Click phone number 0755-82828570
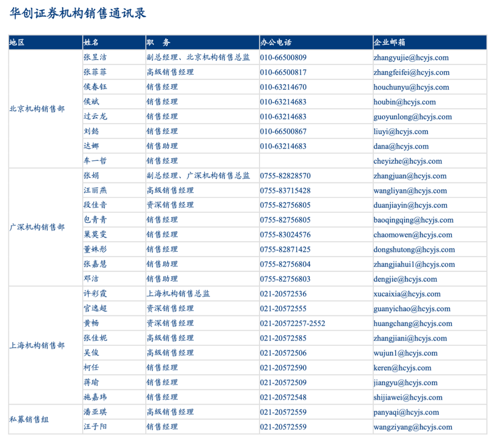Screen dimensions: 494x447 point(285,176)
